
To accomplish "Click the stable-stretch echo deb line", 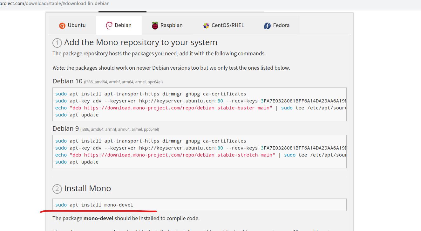I will [201, 155].
